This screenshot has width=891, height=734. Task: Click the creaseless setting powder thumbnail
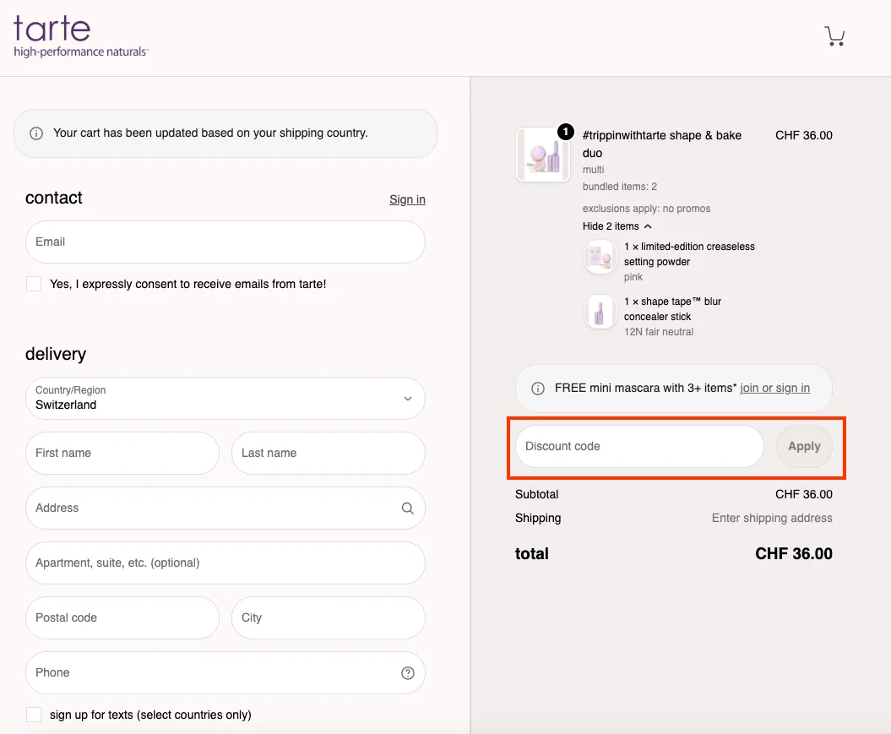click(600, 258)
